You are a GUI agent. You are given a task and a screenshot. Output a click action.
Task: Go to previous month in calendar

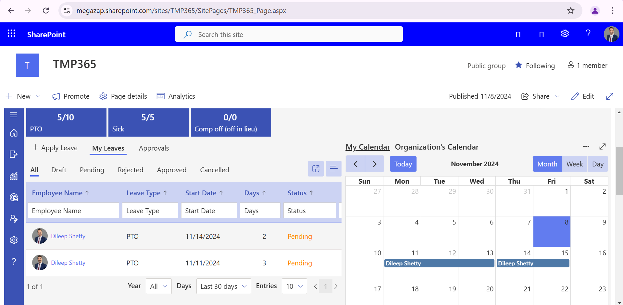(x=355, y=164)
